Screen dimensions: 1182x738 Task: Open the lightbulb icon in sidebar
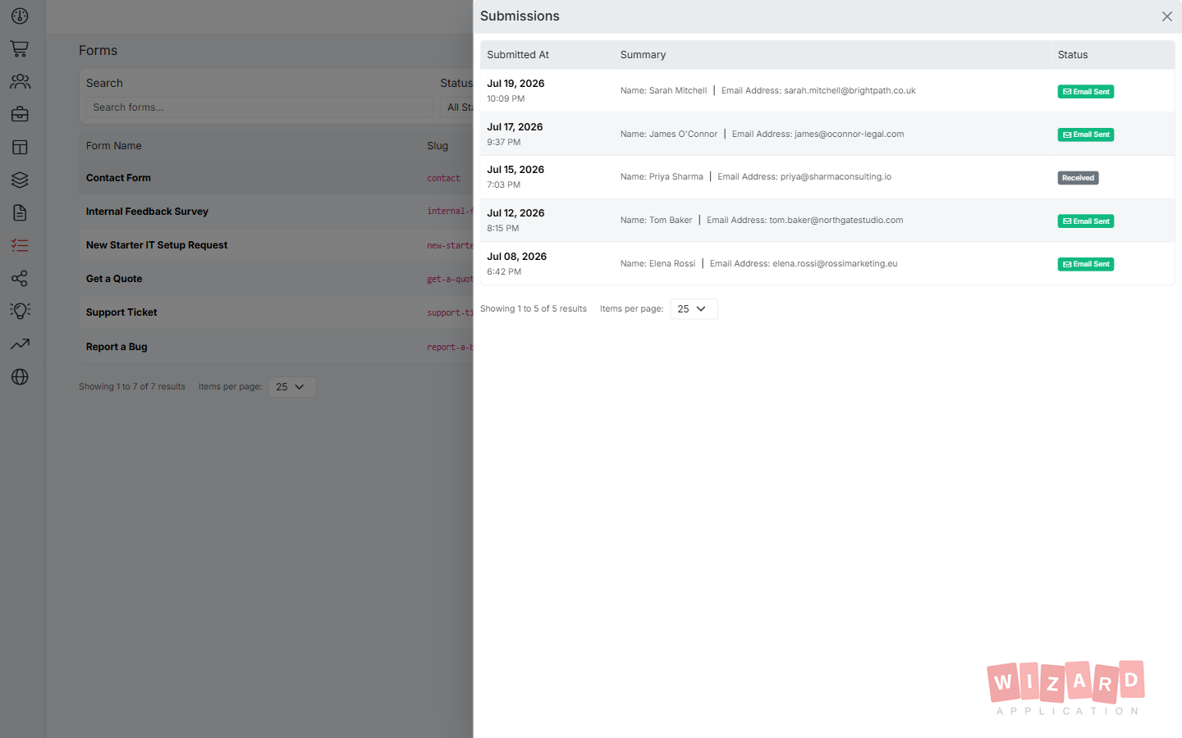[x=20, y=312]
